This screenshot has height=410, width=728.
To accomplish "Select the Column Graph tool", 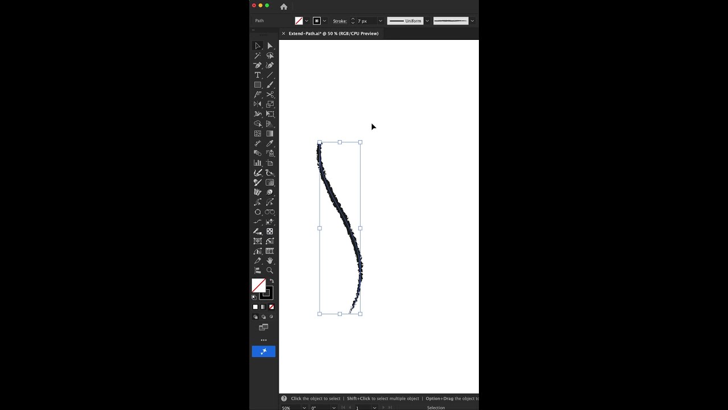I will click(x=258, y=163).
